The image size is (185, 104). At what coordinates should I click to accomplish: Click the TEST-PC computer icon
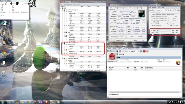[63, 8]
